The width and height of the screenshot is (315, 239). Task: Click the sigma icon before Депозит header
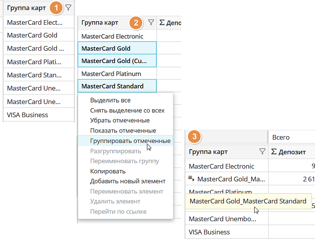[x=274, y=152]
